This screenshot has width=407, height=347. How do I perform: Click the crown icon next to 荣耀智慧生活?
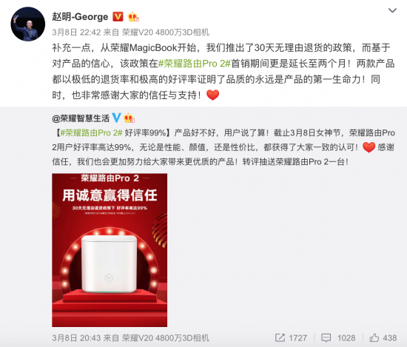tap(129, 118)
